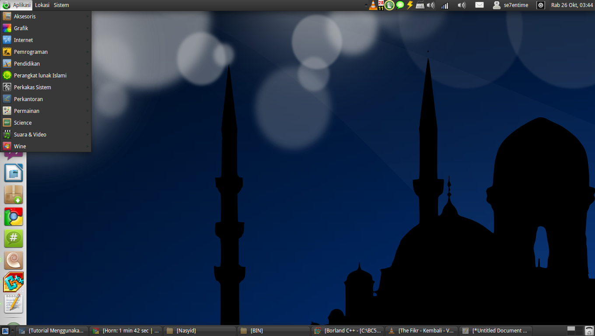Open the Untitled Document gedit window
Viewport: 595px width, 336px height.
pyautogui.click(x=496, y=330)
